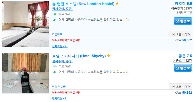Click 상세정보 button for New London Hostel
The width and height of the screenshot is (196, 102).
point(183,21)
